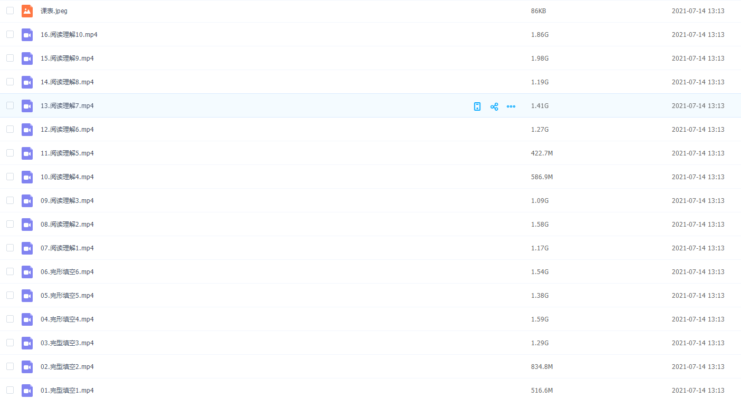
Task: Click the video icon beside 06.完形填空6.mp4
Action: (x=27, y=272)
